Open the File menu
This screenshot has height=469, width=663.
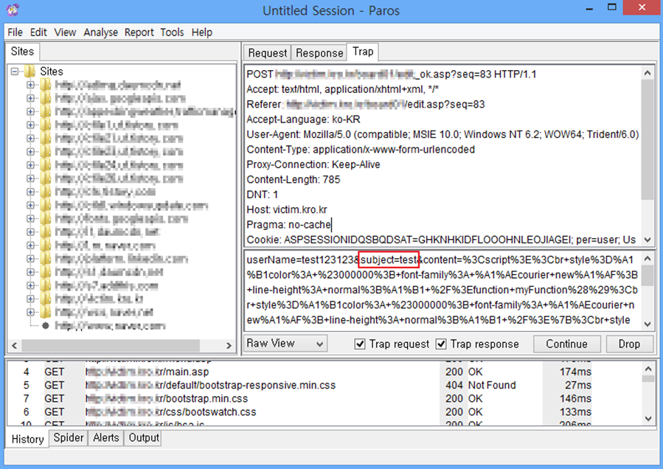pos(15,32)
